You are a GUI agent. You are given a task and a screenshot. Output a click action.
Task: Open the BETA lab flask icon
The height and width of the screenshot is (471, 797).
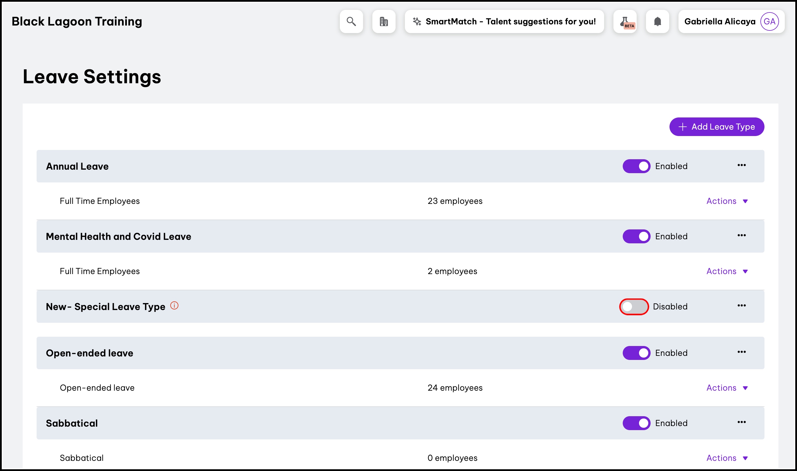coord(625,21)
